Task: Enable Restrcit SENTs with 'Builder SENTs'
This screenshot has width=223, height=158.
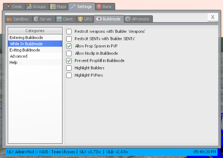Action: point(69,39)
